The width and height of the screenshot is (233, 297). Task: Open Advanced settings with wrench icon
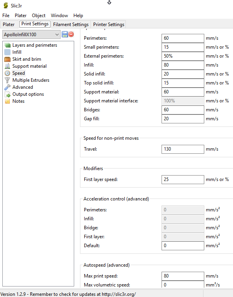point(22,87)
